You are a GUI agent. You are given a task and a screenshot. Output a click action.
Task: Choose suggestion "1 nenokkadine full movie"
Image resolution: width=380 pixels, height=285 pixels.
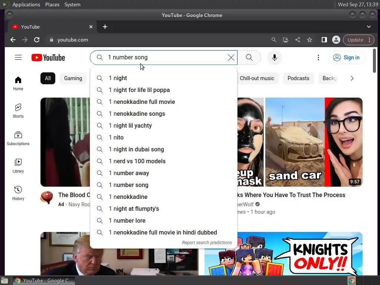164,102
